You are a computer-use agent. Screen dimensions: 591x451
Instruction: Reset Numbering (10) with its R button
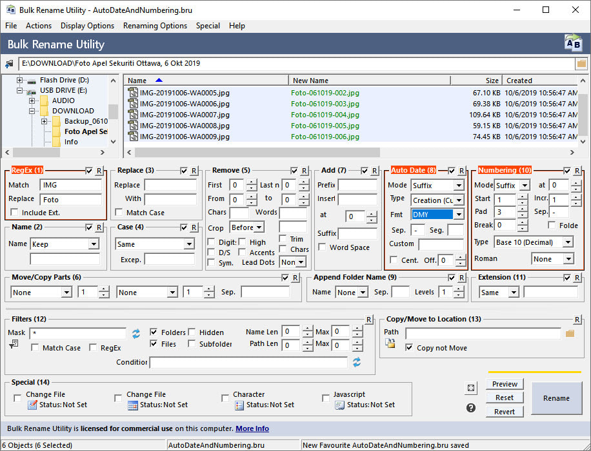click(x=577, y=171)
